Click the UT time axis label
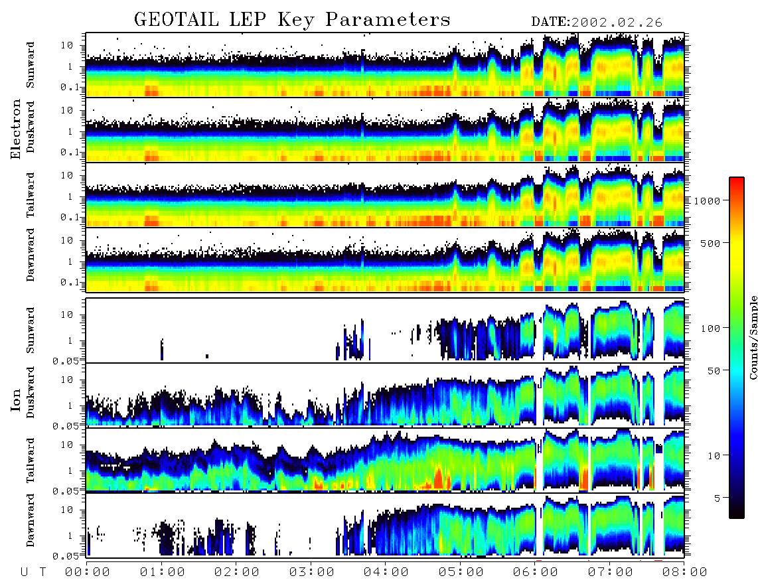758x584 pixels. point(33,572)
